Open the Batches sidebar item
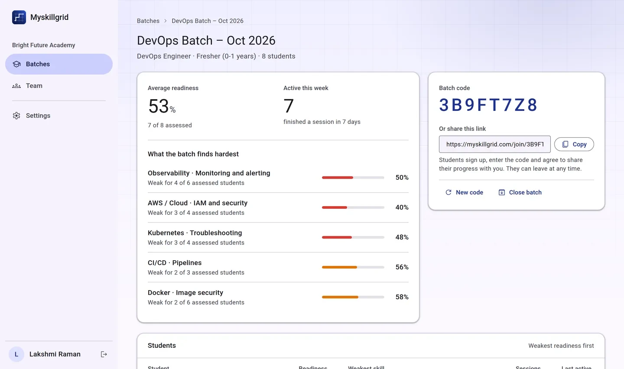Image resolution: width=624 pixels, height=369 pixels. pos(59,64)
